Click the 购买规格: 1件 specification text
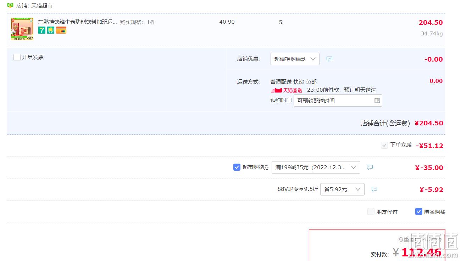This screenshot has width=461, height=261. tap(138, 22)
